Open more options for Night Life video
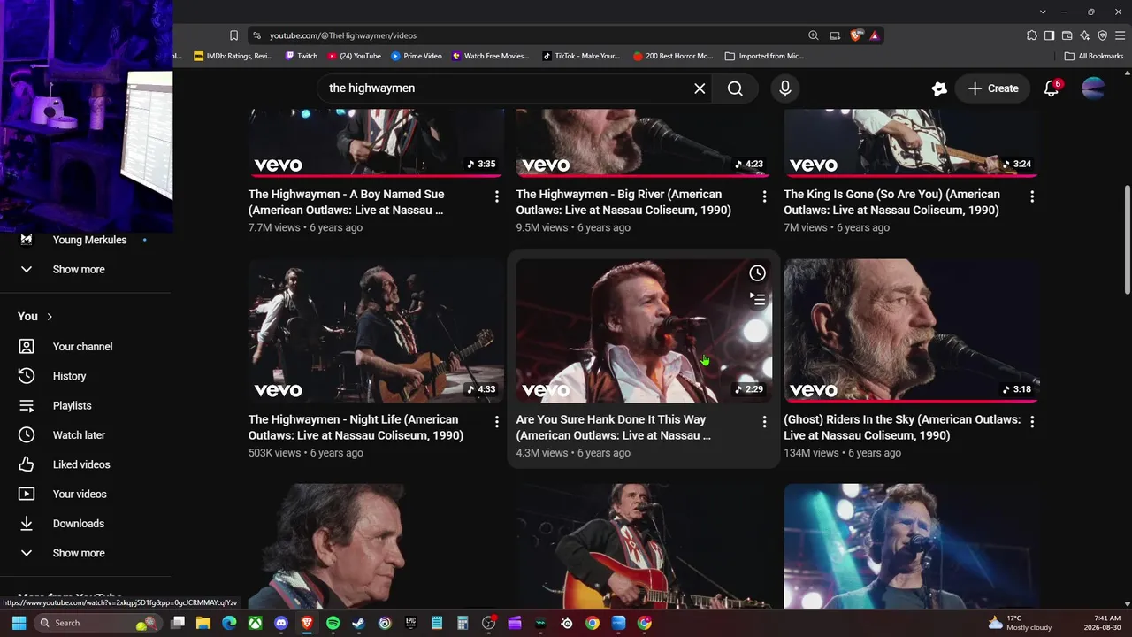The image size is (1132, 637). point(497,422)
